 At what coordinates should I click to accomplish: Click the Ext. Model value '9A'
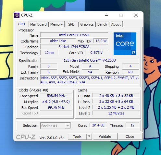(90, 72)
